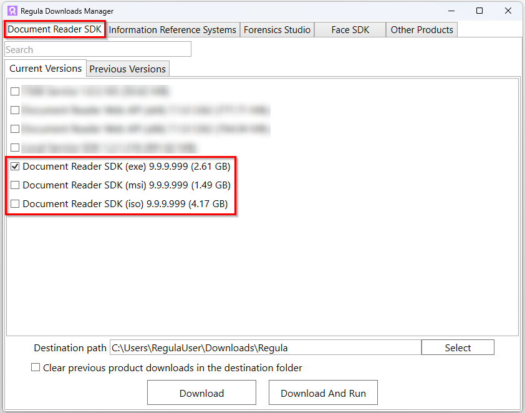The height and width of the screenshot is (413, 525).
Task: Click the Document Reader SDK (exe) 9.9.9.999 label
Action: click(x=127, y=167)
